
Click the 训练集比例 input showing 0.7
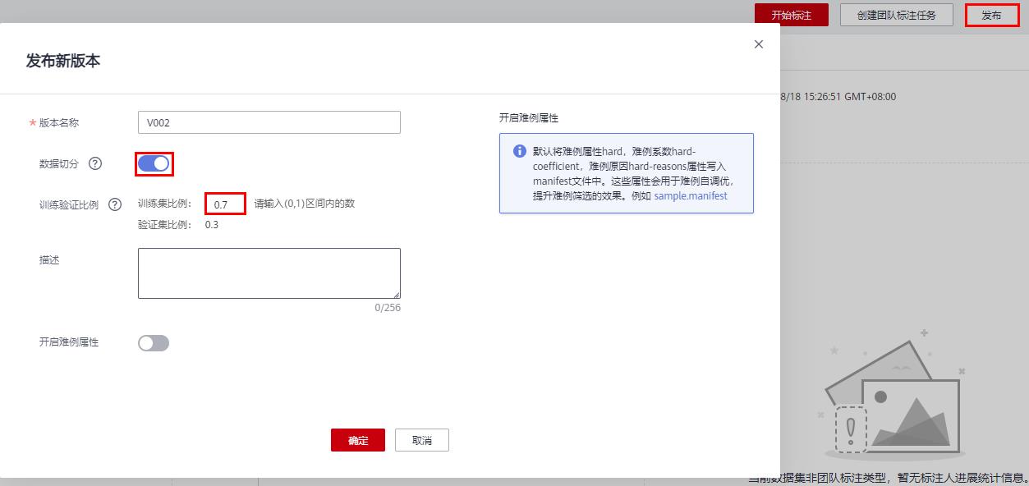coord(225,204)
